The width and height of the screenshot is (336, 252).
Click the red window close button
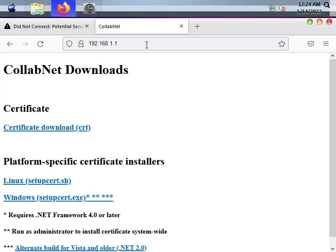pyautogui.click(x=329, y=22)
